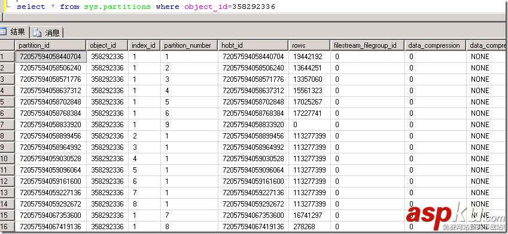Open the 消息 messages tab
This screenshot has width=508, height=234.
(46, 33)
